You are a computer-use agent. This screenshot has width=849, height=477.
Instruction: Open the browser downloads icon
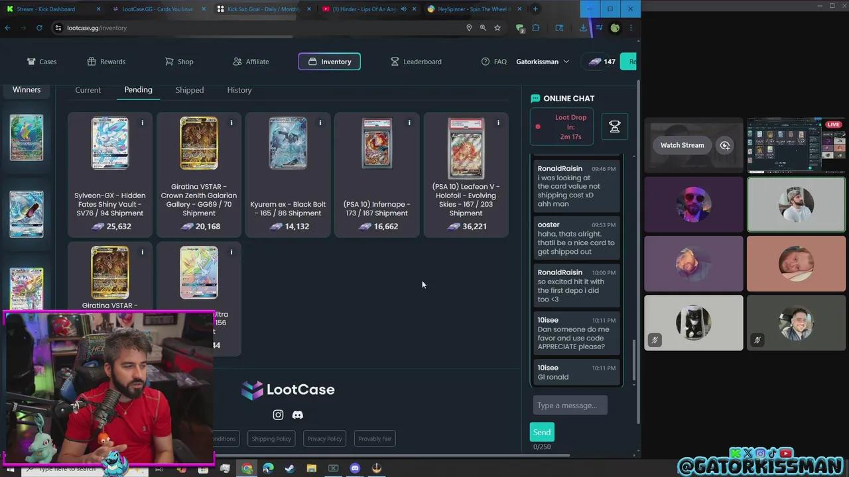click(583, 28)
